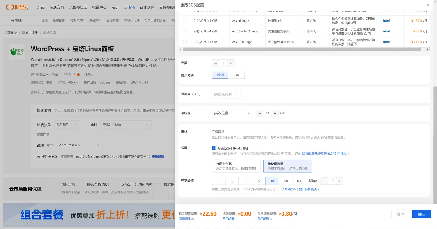Set bandwidth peak to 5 Mbps
Viewport: 437px width, 229px height.
(259, 181)
